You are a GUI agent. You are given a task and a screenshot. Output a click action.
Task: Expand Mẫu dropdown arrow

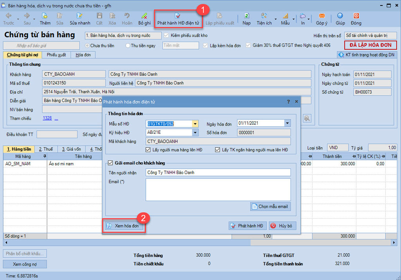pyautogui.click(x=294, y=19)
